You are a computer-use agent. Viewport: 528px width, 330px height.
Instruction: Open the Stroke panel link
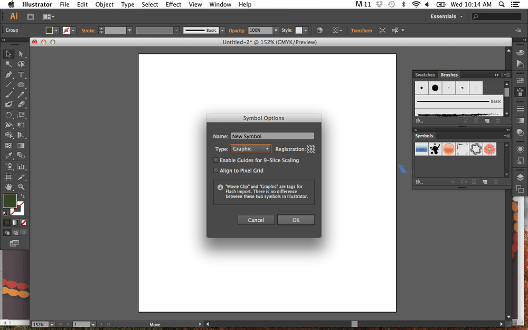tap(88, 30)
